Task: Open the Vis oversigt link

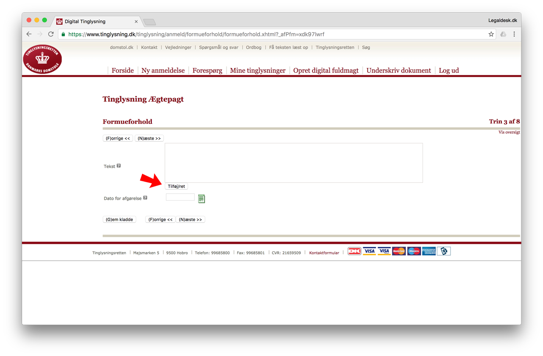Action: coord(509,132)
